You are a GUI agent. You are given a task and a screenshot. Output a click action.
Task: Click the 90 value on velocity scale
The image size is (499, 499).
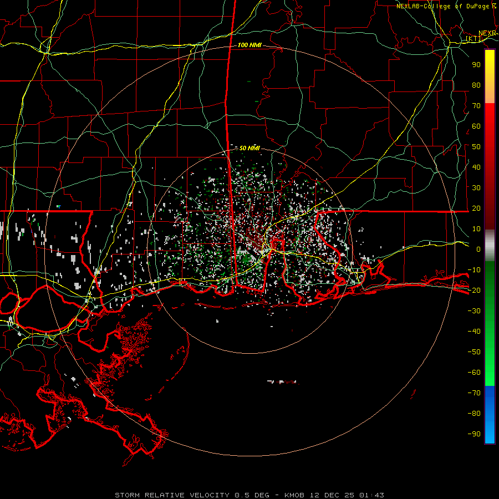coord(476,65)
